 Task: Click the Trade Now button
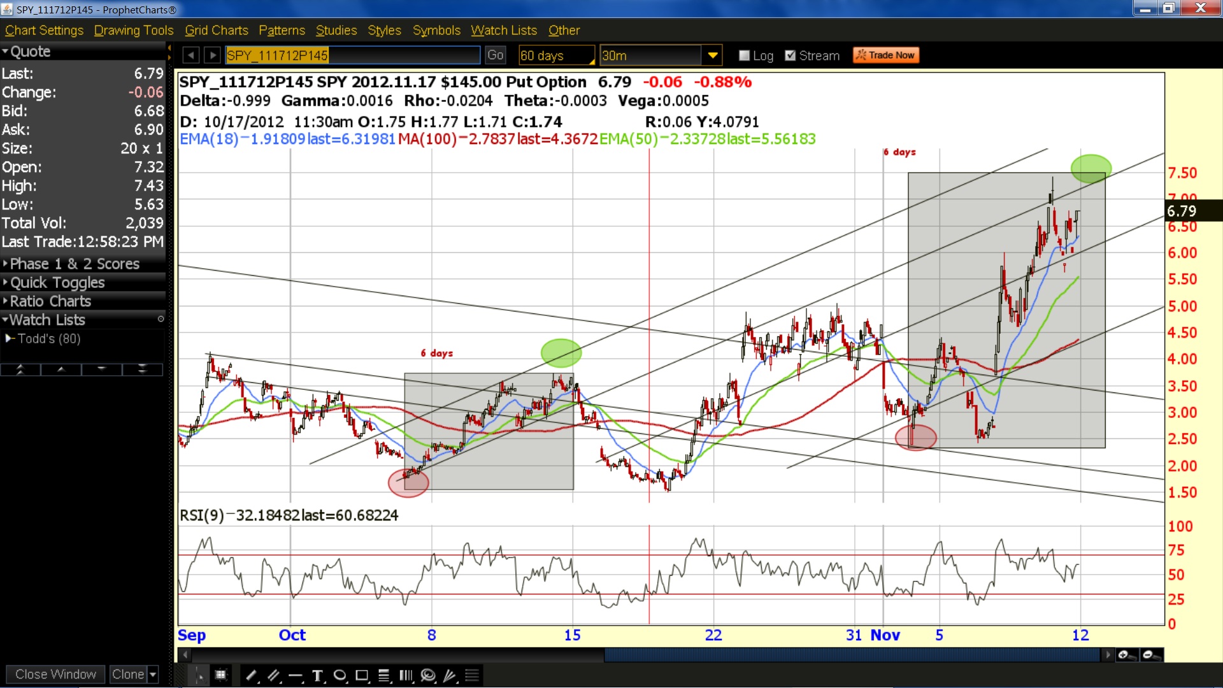(x=886, y=55)
